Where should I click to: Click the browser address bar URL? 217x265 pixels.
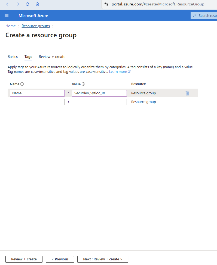click(158, 4)
